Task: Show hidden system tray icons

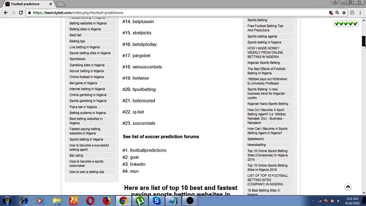Action: (x=313, y=201)
